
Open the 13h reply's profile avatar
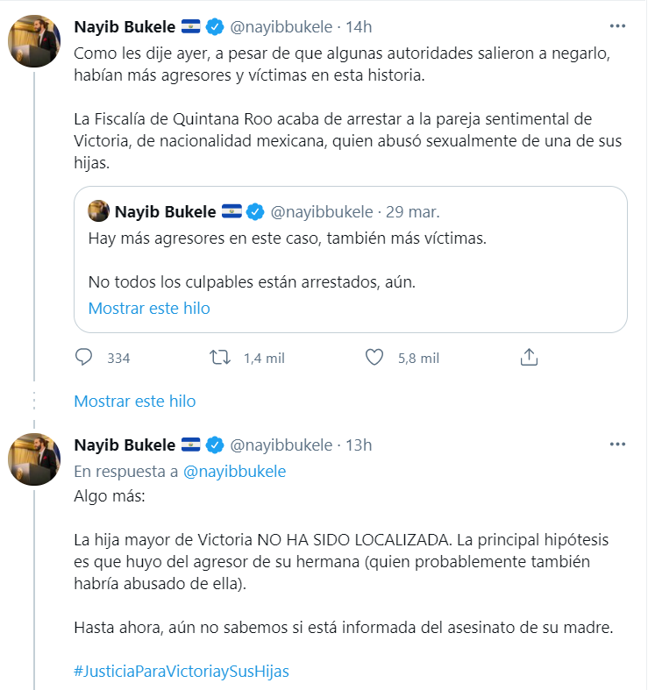click(x=34, y=459)
